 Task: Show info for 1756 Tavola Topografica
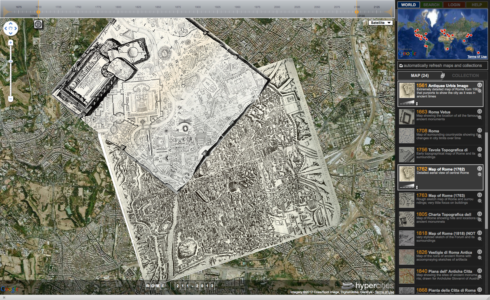(x=479, y=149)
